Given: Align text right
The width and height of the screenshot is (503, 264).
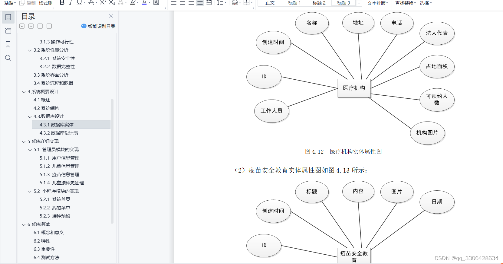Looking at the screenshot, I should click(x=191, y=3).
